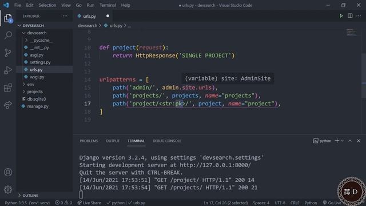The width and height of the screenshot is (366, 206).
Task: Switch to the DEBUG CONSOLE tab
Action: pos(166,141)
